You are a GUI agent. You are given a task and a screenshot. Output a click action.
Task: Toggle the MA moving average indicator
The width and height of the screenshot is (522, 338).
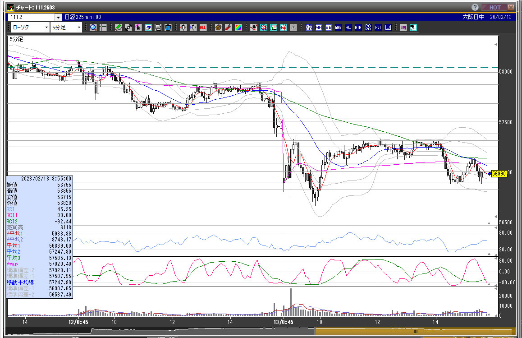319,28
